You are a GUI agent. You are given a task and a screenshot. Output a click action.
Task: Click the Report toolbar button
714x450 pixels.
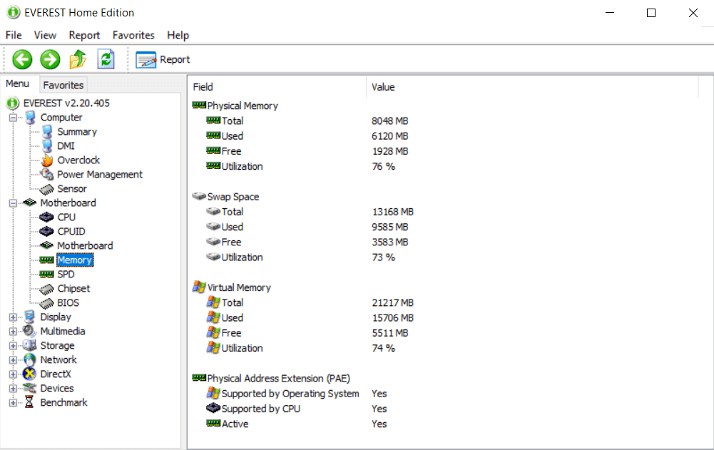(x=163, y=59)
